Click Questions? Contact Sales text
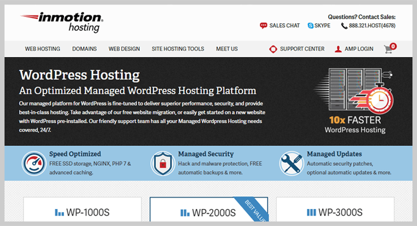 (362, 17)
